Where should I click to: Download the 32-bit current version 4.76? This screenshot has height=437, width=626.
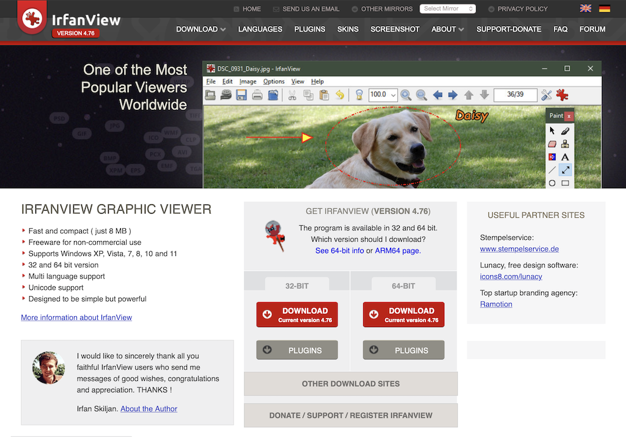coord(297,314)
